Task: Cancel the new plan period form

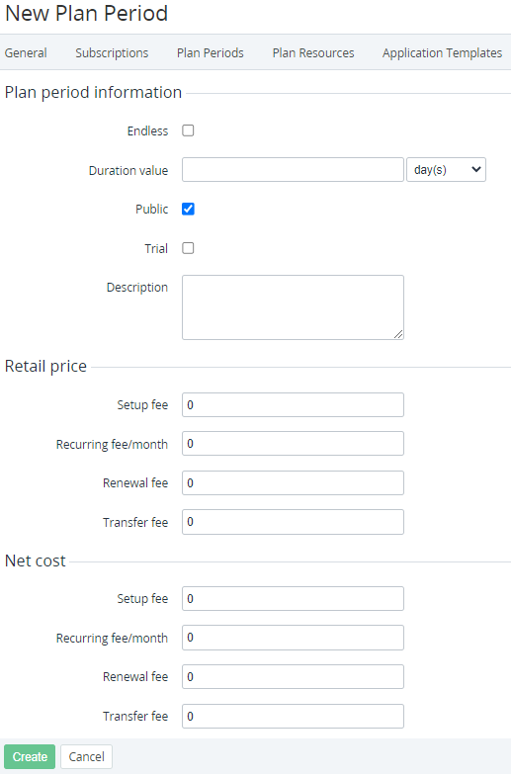Action: coord(87,756)
